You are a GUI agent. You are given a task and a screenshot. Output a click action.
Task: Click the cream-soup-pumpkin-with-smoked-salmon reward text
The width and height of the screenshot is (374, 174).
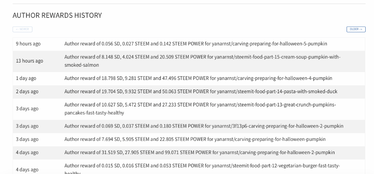(202, 60)
